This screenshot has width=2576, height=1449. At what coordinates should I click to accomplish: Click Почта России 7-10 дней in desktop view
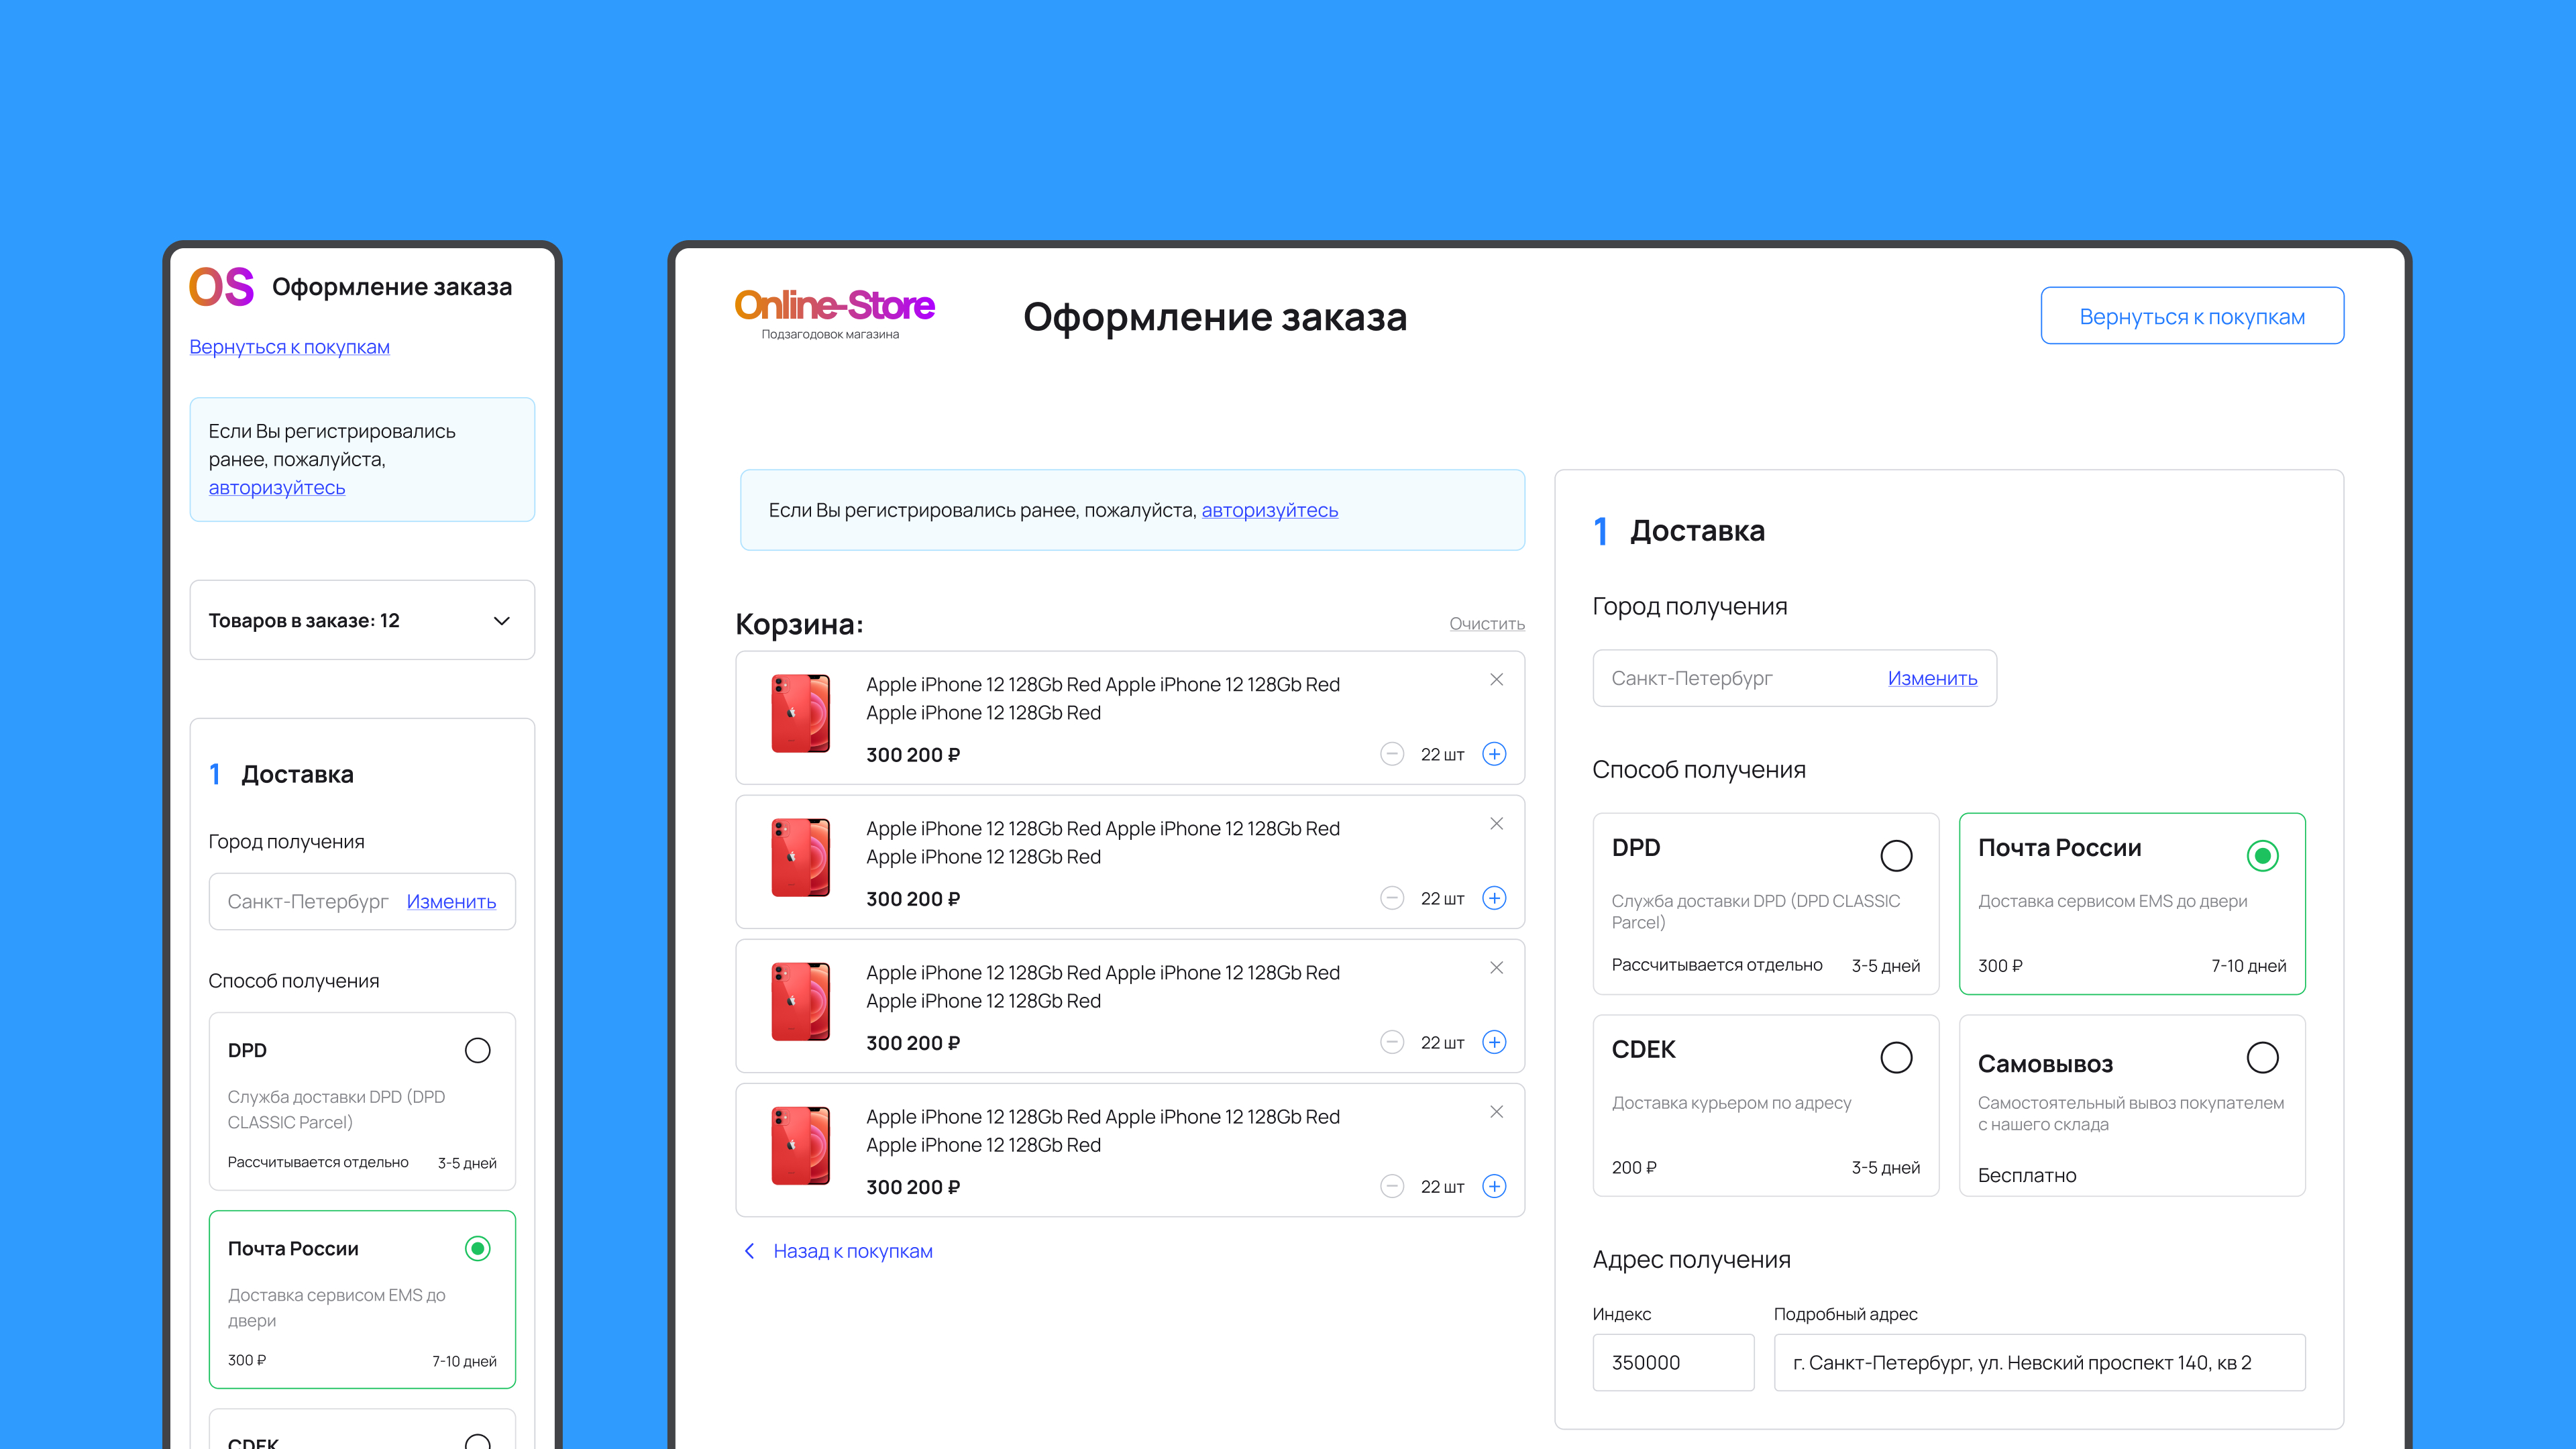point(2248,966)
